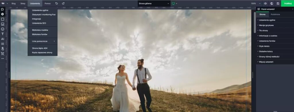294x112 pixels.
Task: Click the redo arrow
Action: tap(63, 3)
